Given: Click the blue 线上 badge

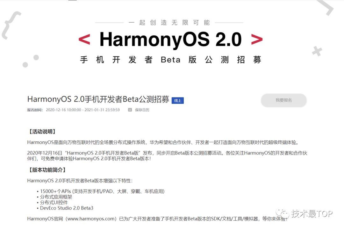Looking at the screenshot, I should click(x=177, y=100).
